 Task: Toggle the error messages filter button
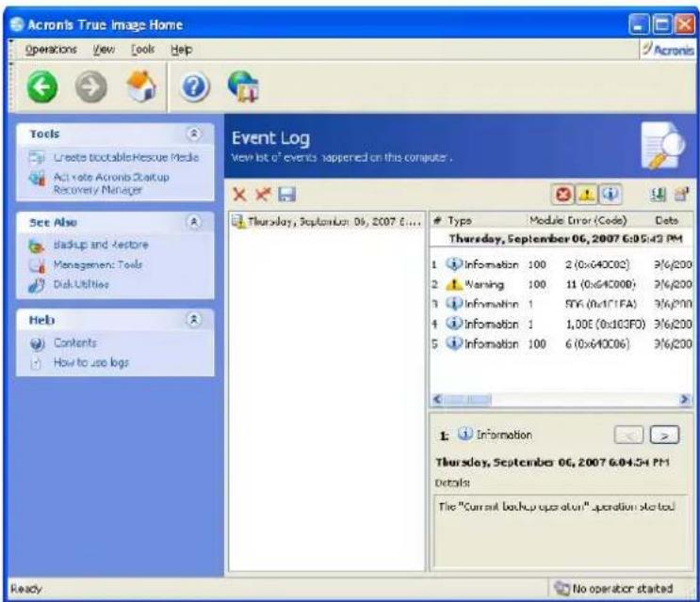coord(563,195)
